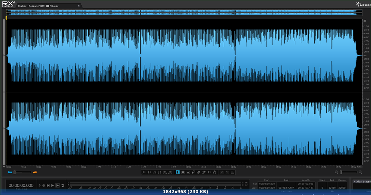
Task: Click the right channel selector arrow
Action: (x=4, y=128)
